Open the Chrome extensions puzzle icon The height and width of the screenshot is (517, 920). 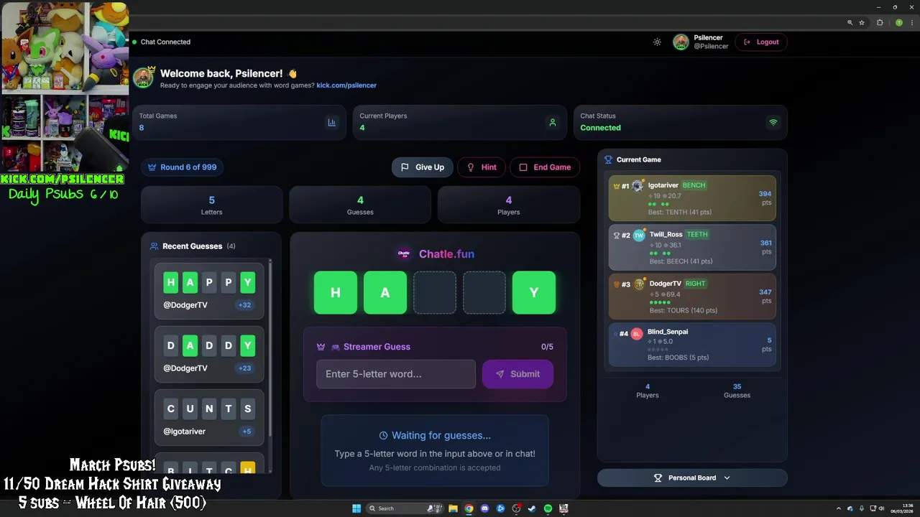880,23
